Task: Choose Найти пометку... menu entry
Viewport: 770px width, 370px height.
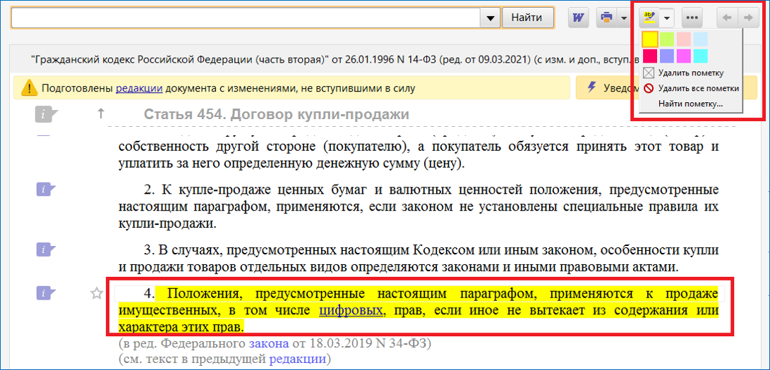Action: click(x=692, y=104)
